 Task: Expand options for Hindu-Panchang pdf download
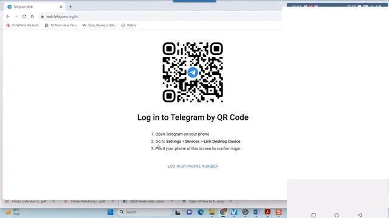tap(113, 202)
